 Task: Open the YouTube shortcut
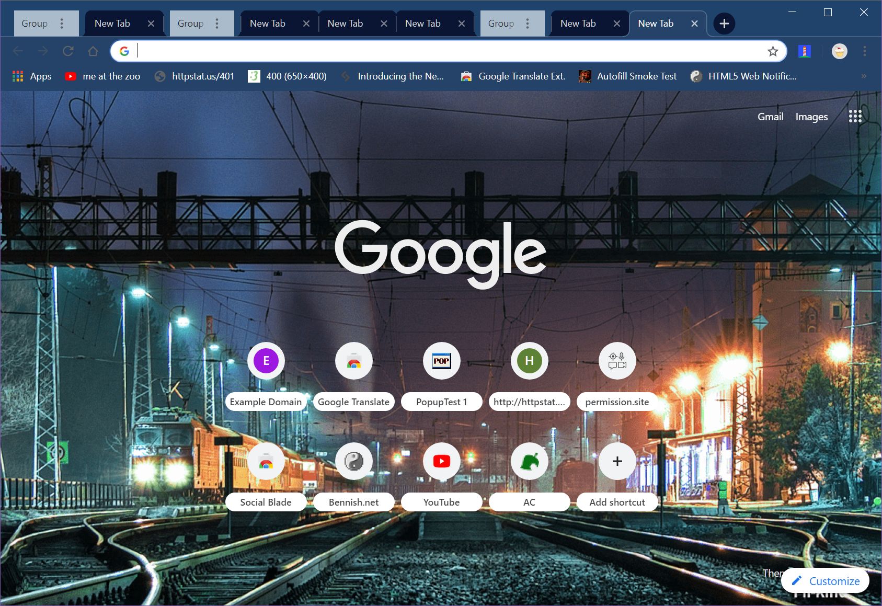point(441,461)
